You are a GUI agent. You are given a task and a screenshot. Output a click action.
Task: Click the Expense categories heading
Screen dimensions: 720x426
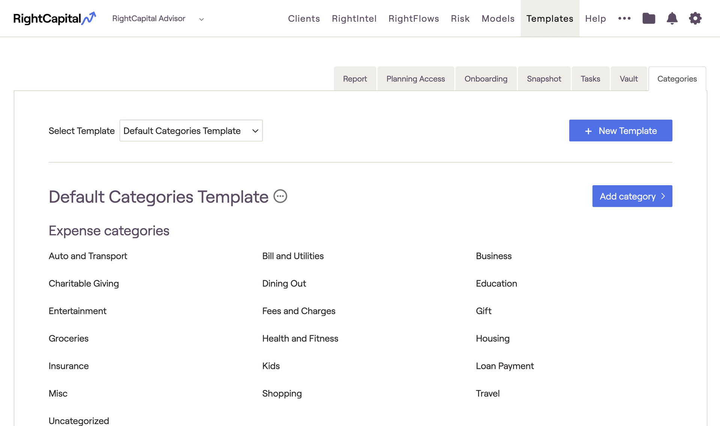click(109, 231)
